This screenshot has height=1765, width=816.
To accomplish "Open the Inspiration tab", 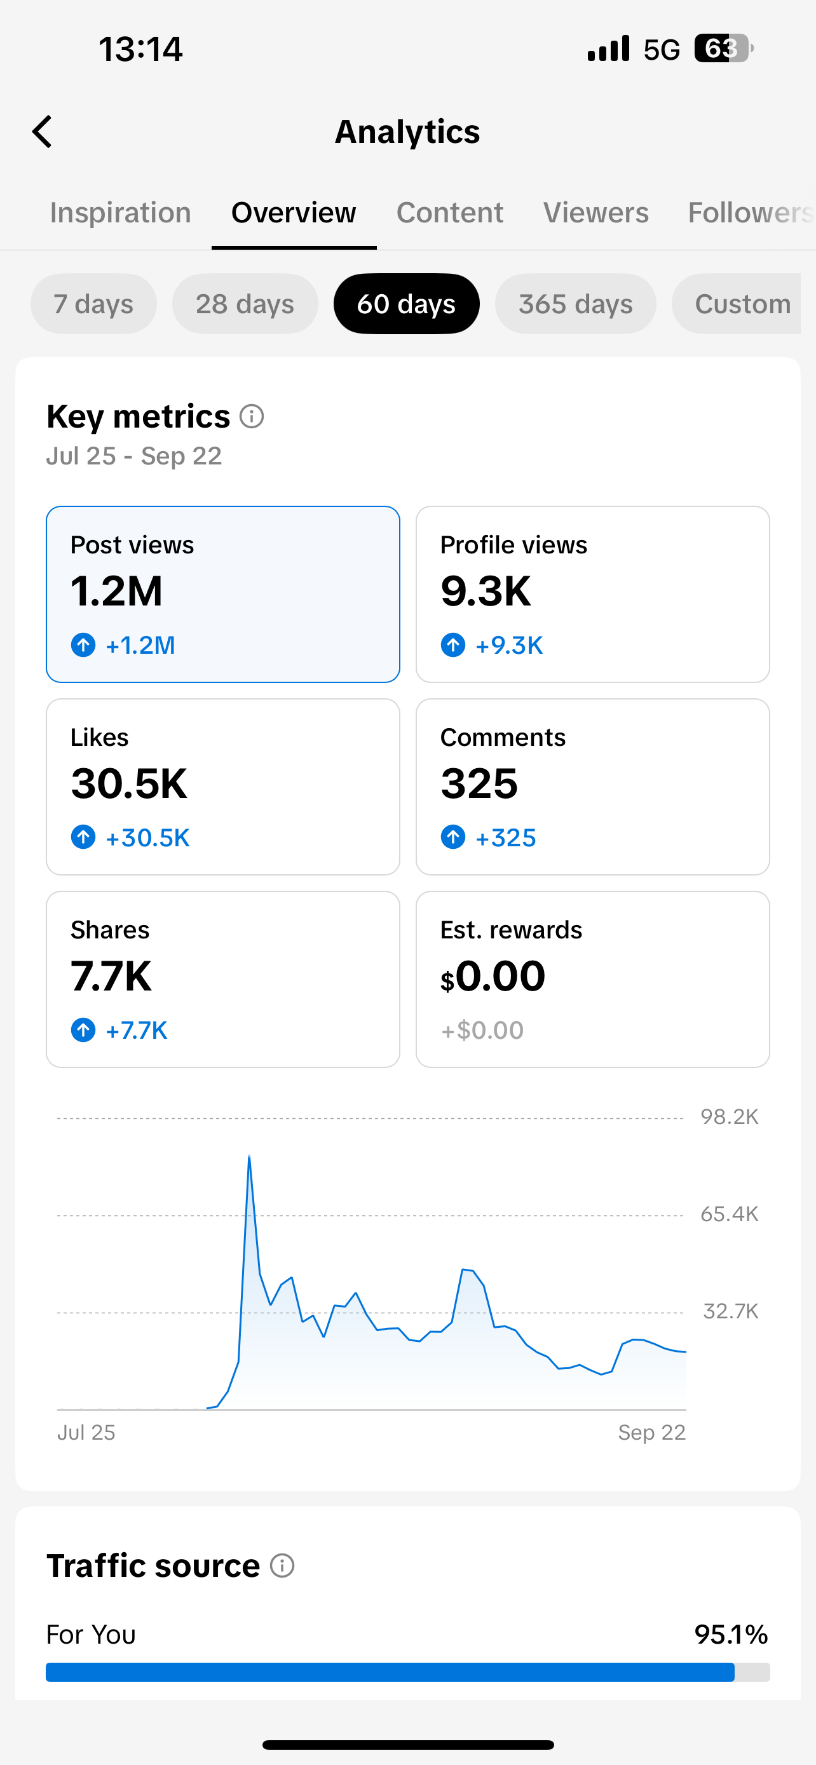I will tap(121, 212).
